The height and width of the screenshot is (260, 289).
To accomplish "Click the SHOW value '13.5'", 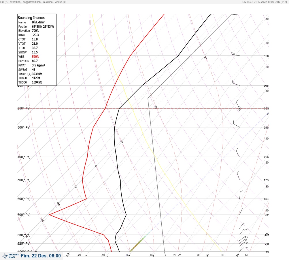I will [35, 52].
